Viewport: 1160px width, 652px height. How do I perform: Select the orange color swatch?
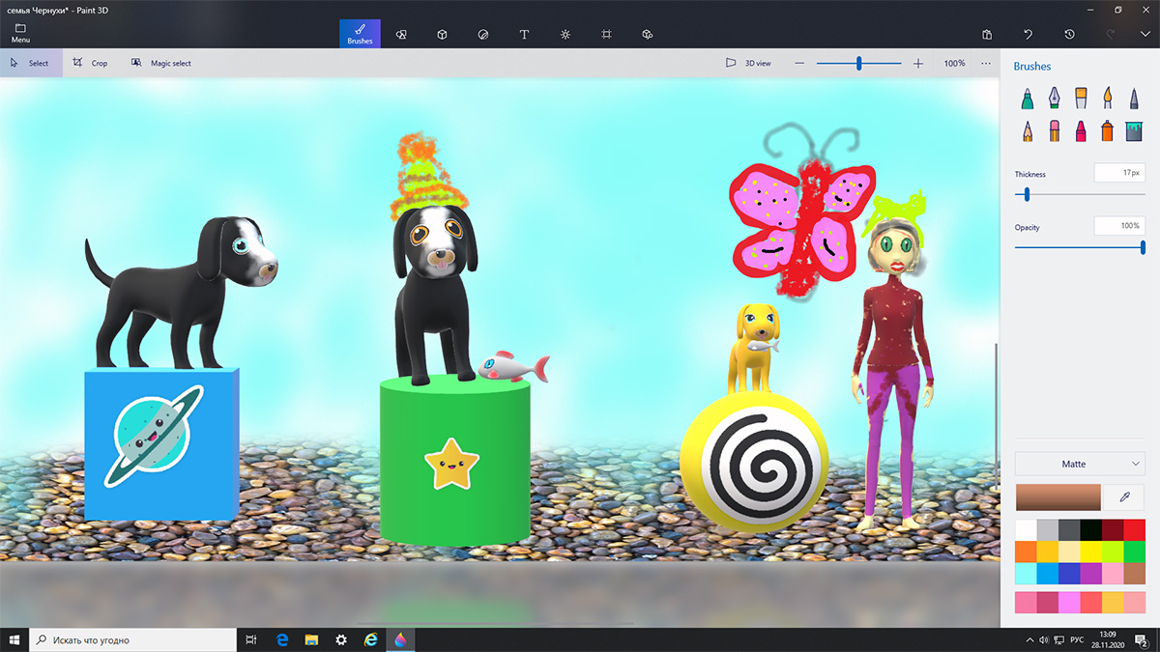pyautogui.click(x=1026, y=552)
